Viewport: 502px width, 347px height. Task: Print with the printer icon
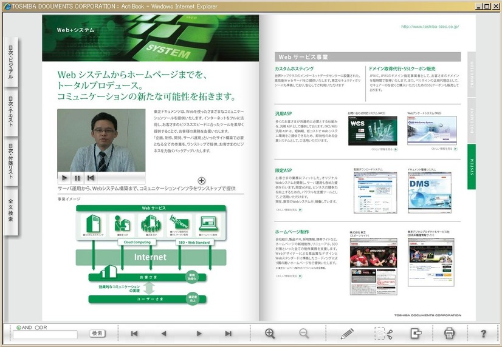click(x=449, y=333)
